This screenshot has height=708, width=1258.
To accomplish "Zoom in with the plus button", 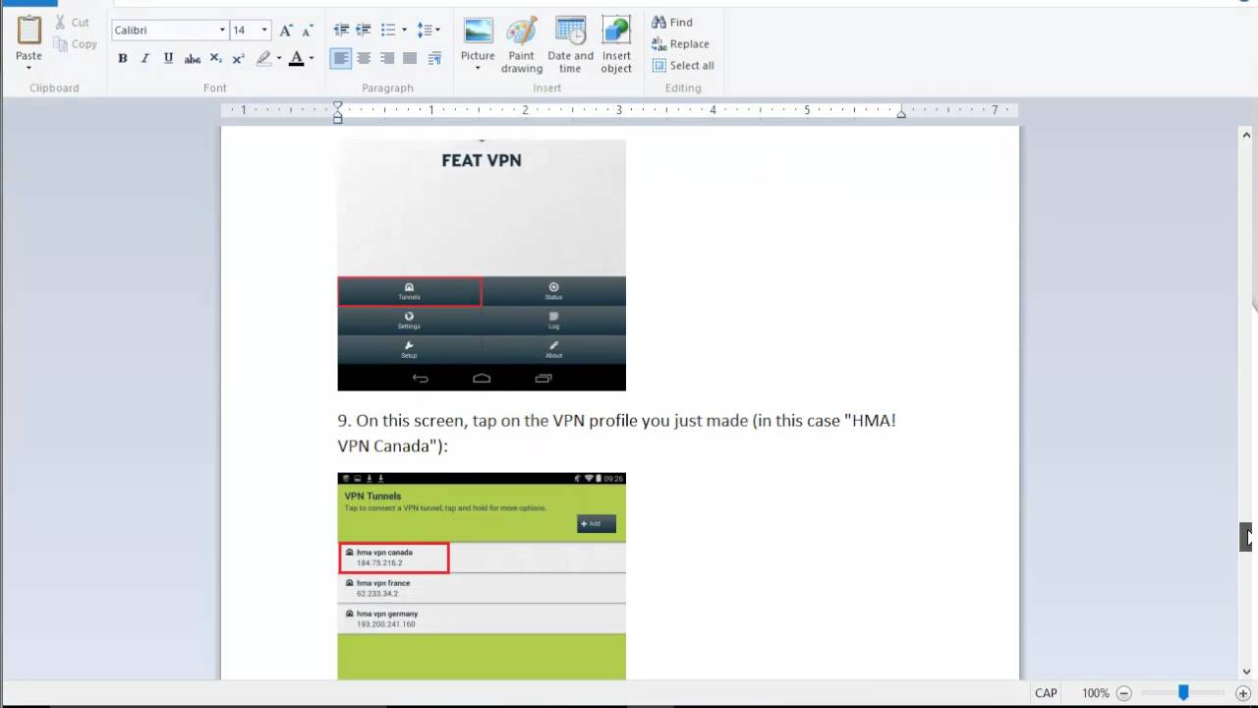I will [1242, 693].
